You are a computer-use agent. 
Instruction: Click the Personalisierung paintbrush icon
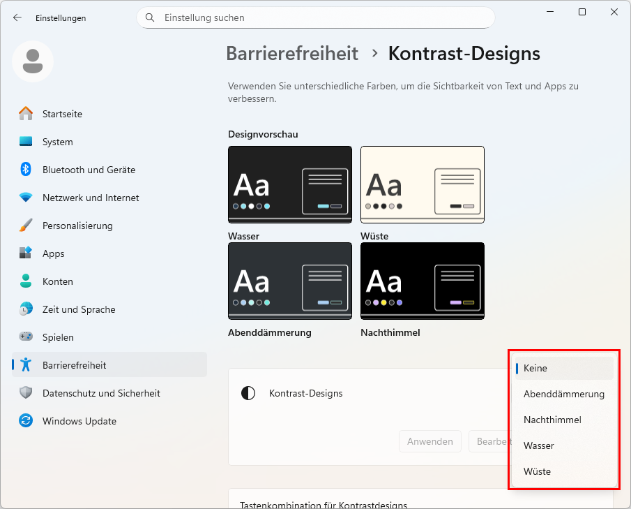(26, 226)
